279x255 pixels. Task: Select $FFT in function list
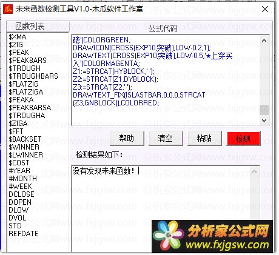pos(16,131)
